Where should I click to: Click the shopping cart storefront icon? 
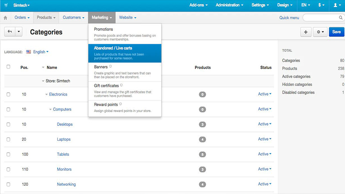(x=6, y=5)
